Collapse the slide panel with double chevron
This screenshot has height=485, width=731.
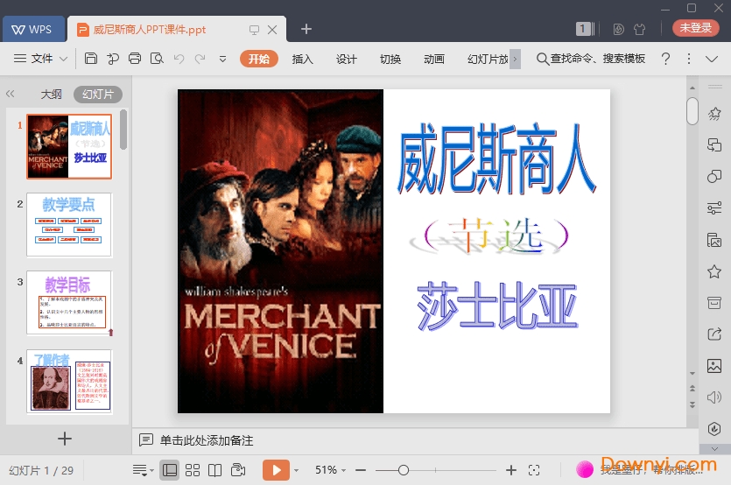11,94
